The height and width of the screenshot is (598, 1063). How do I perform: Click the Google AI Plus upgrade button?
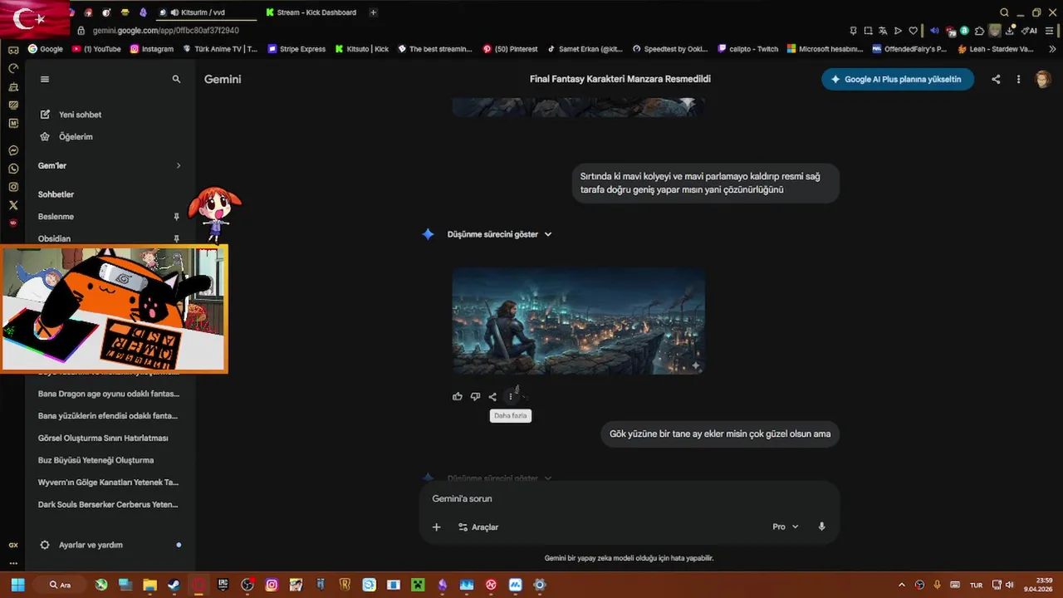pyautogui.click(x=898, y=80)
